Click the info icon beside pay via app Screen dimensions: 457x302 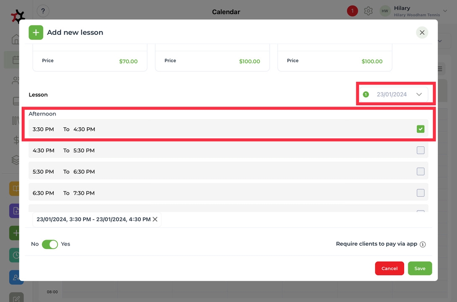pyautogui.click(x=423, y=244)
